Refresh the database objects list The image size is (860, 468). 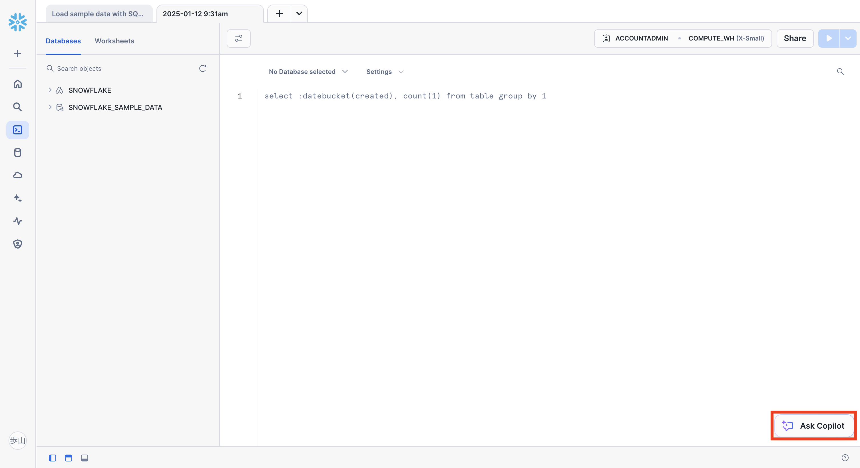click(x=203, y=68)
